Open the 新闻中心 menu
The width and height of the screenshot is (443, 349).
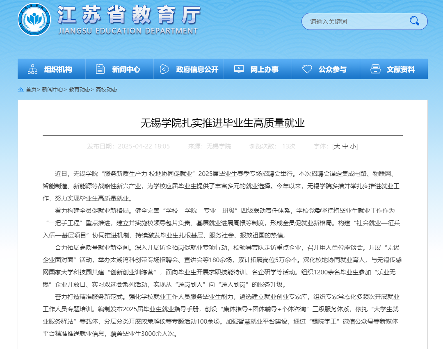(x=126, y=69)
